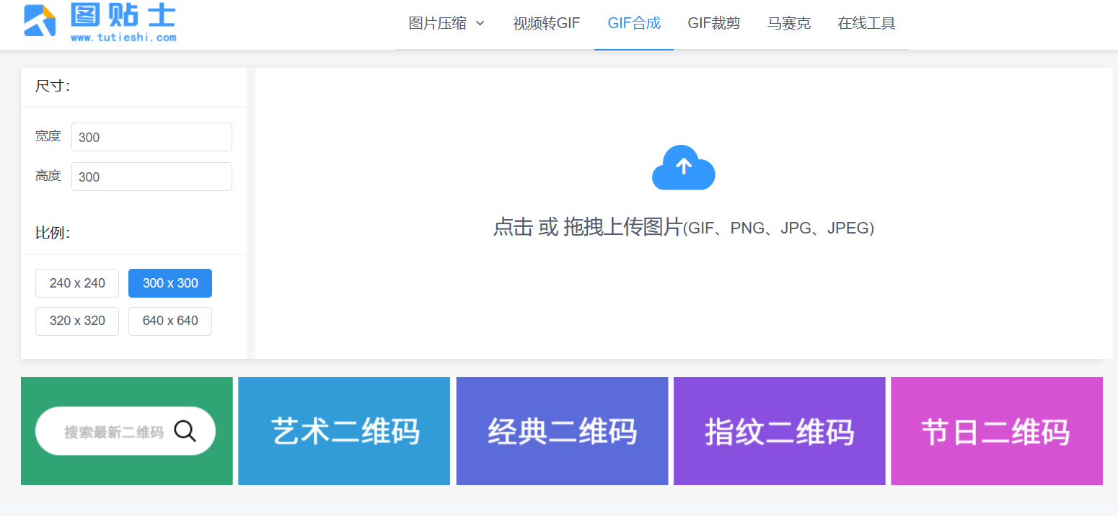1118x516 pixels.
Task: Open the 经典二维码 banner
Action: [x=562, y=431]
